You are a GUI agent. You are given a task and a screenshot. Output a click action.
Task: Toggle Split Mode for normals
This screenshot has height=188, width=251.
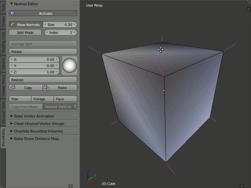pyautogui.click(x=25, y=33)
